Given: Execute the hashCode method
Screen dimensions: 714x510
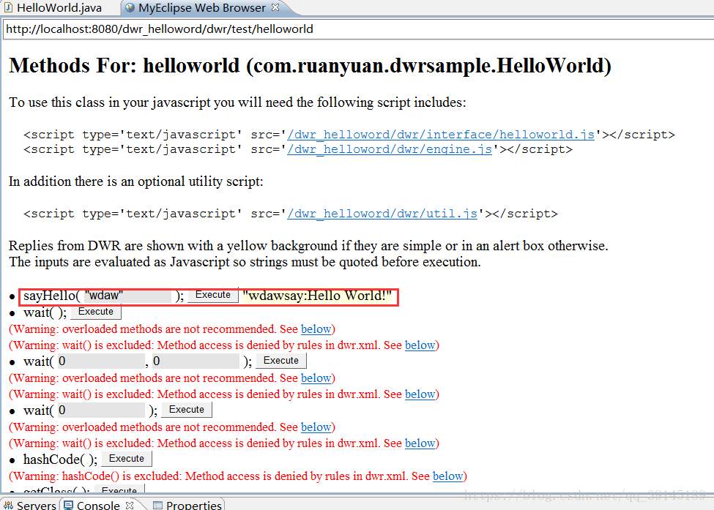Looking at the screenshot, I should tap(127, 459).
